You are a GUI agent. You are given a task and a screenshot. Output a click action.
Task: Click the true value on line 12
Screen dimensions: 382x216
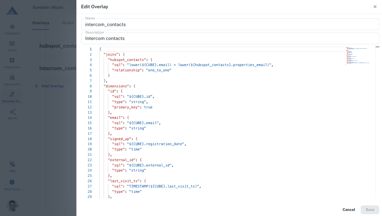[148, 107]
